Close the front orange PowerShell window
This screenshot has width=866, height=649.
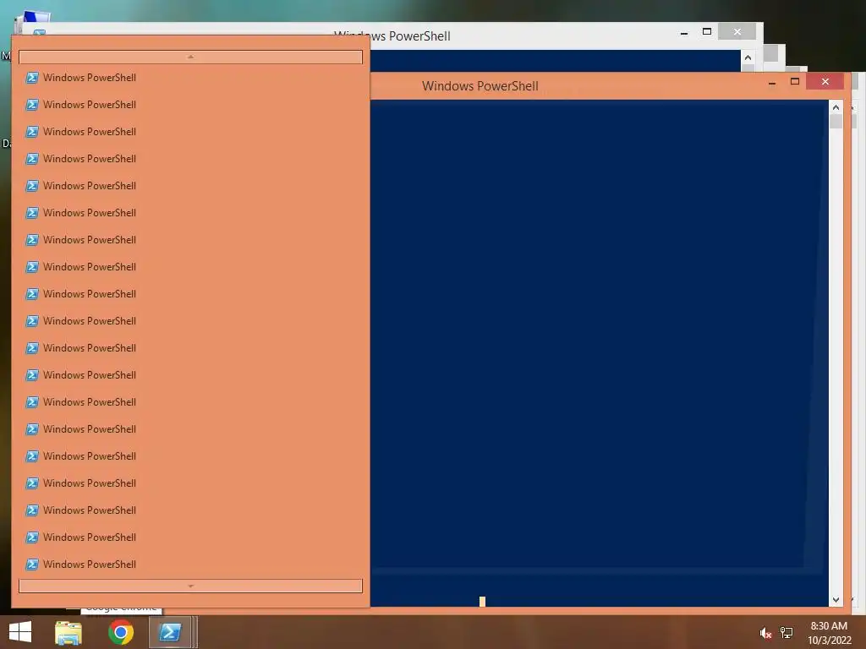point(825,82)
